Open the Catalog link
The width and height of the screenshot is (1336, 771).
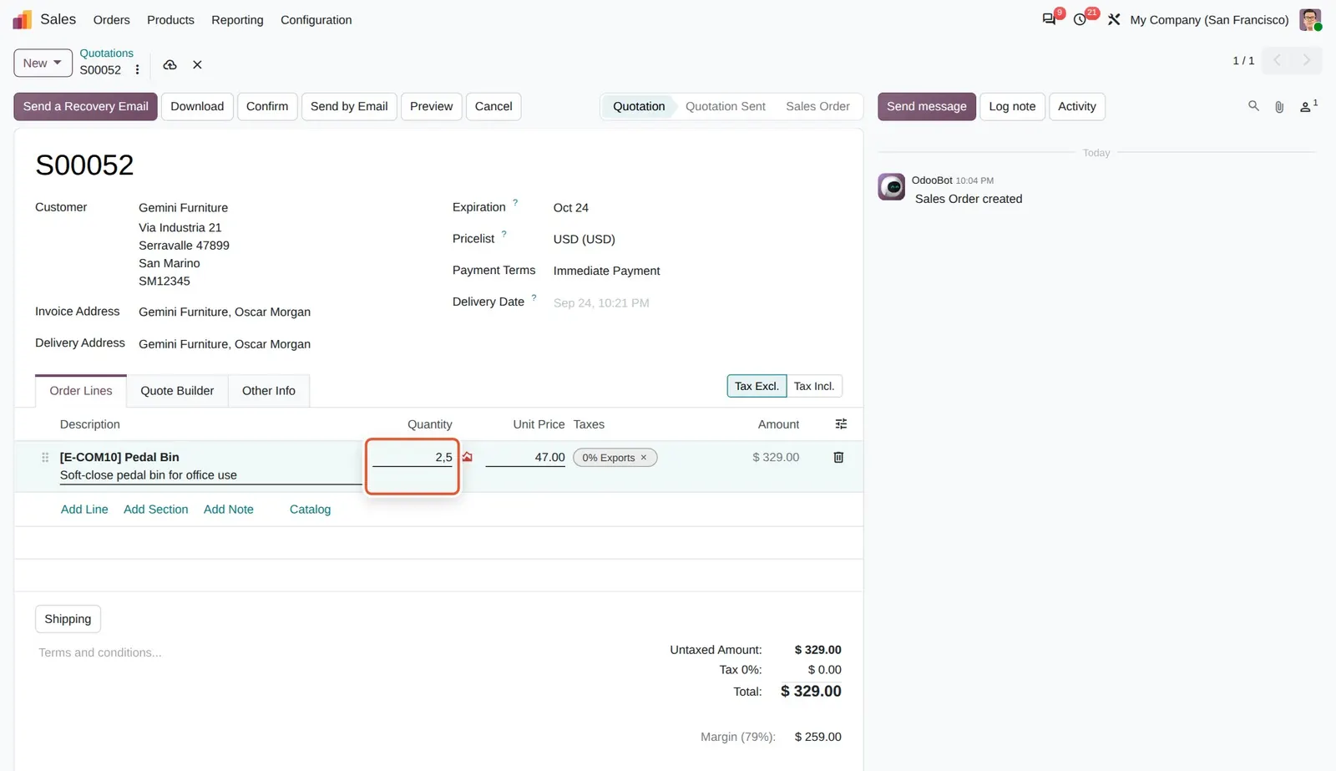(310, 510)
